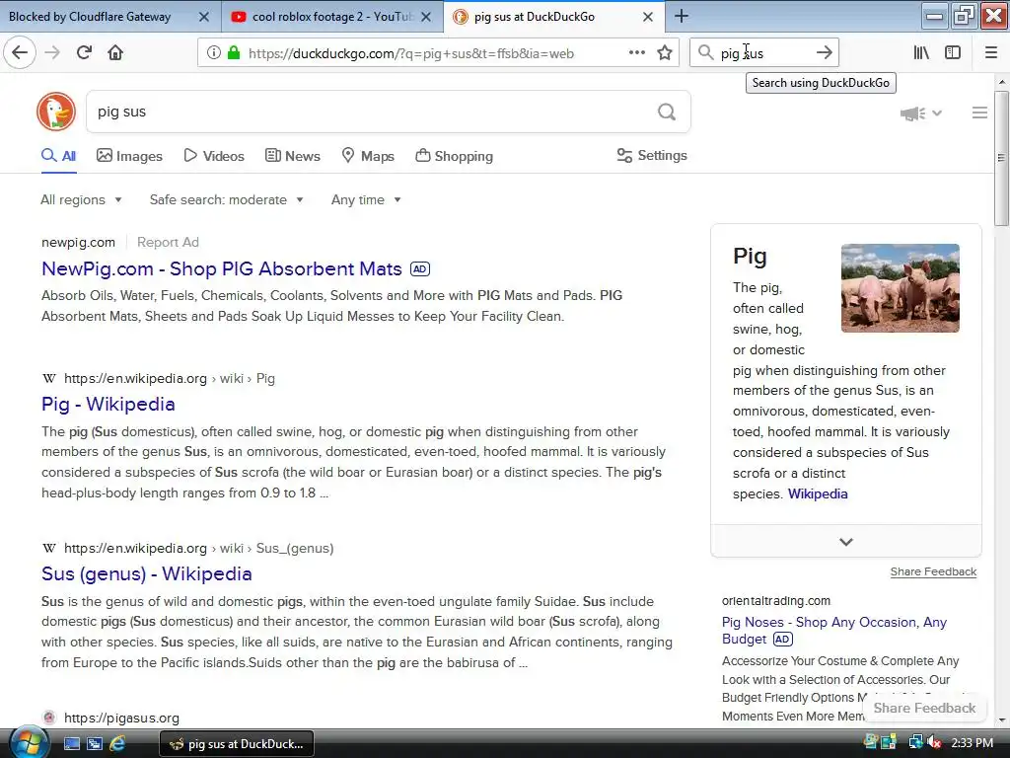This screenshot has height=758, width=1010.
Task: Close the cool roblox footage tab
Action: (426, 17)
